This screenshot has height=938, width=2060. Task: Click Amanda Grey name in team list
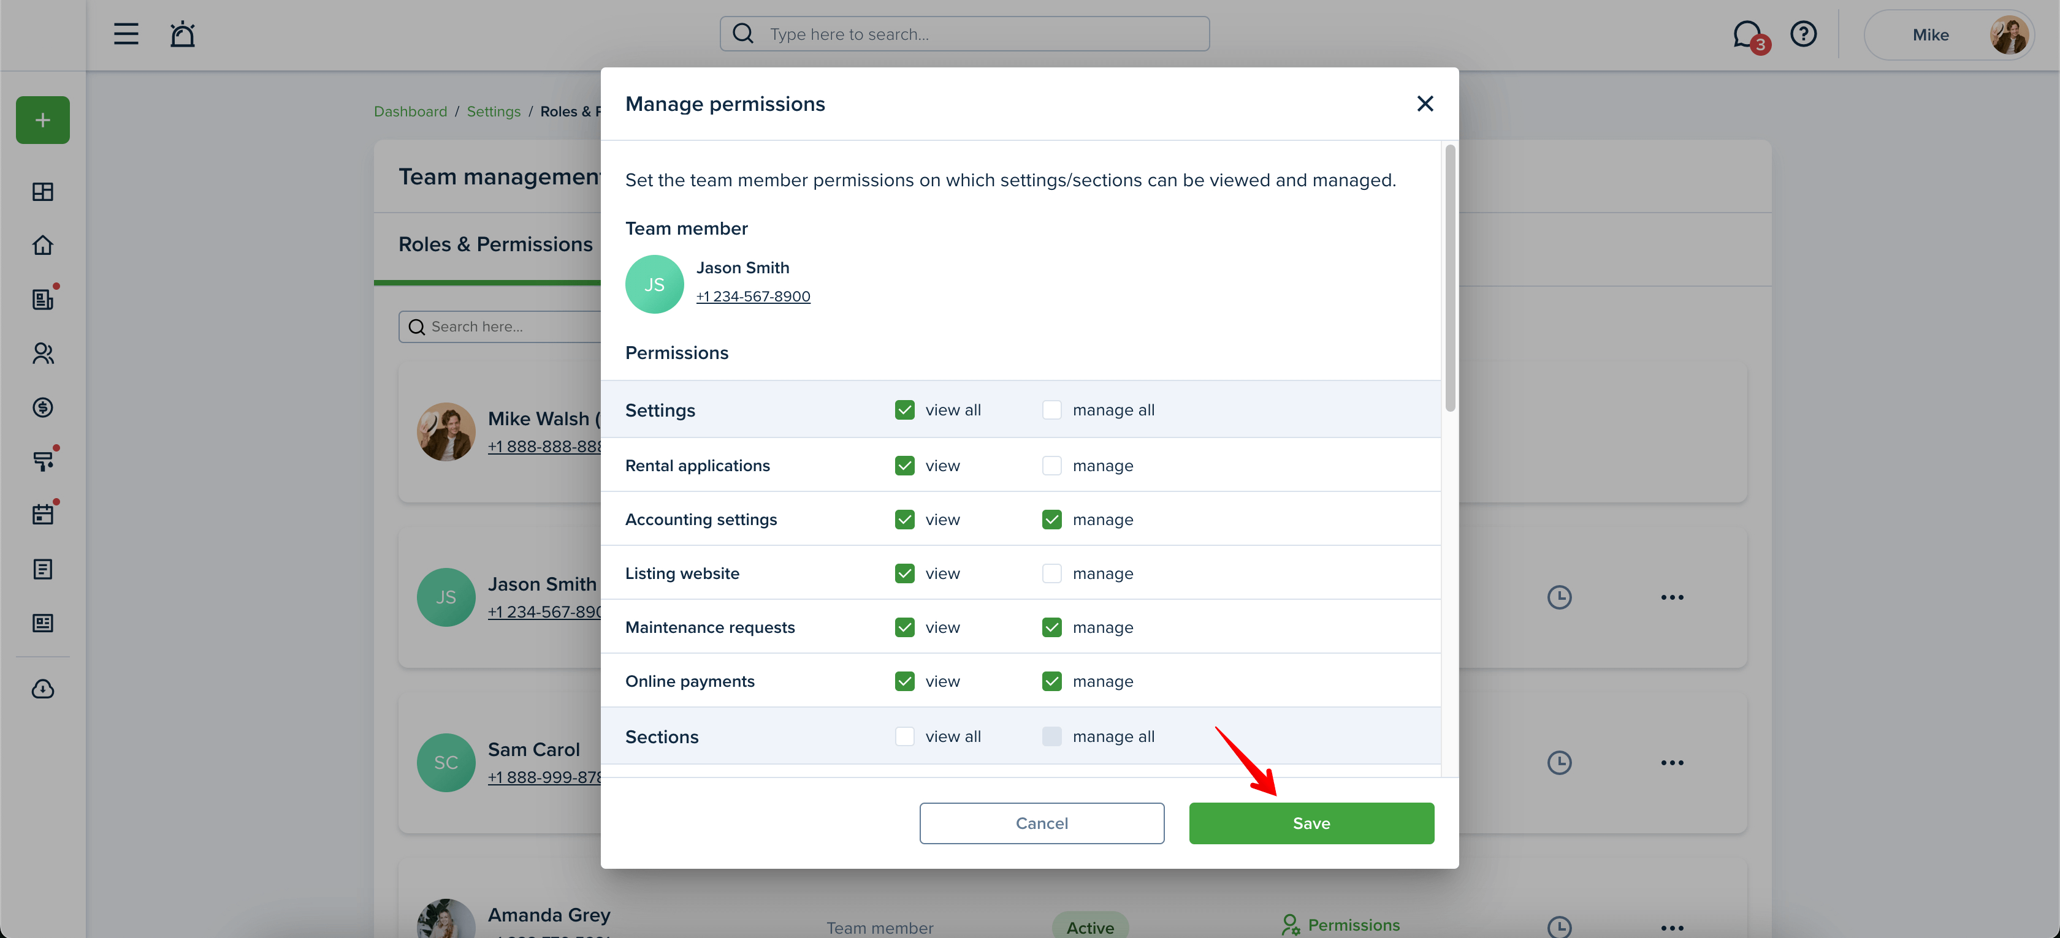549,915
